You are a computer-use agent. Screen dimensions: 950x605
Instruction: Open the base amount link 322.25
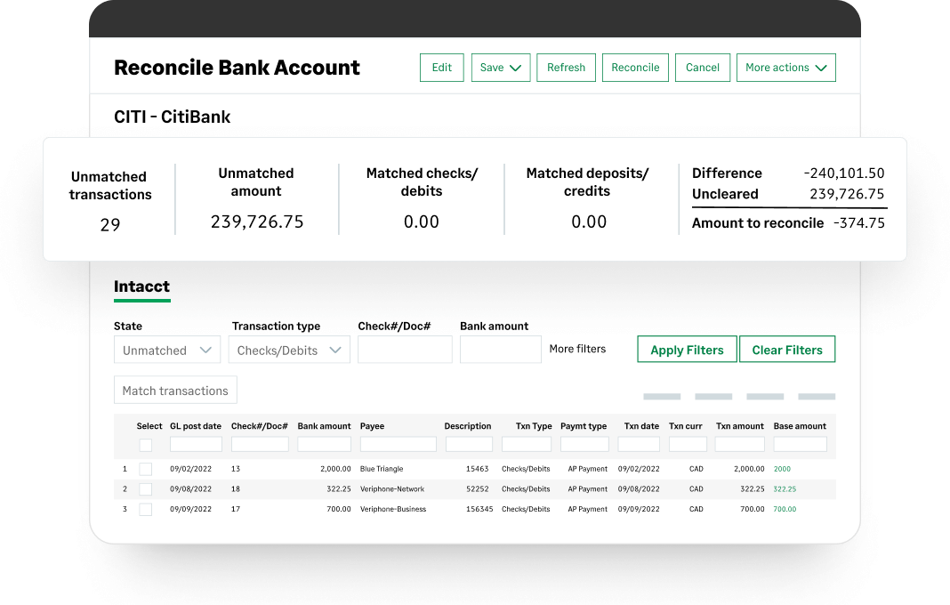(x=785, y=488)
